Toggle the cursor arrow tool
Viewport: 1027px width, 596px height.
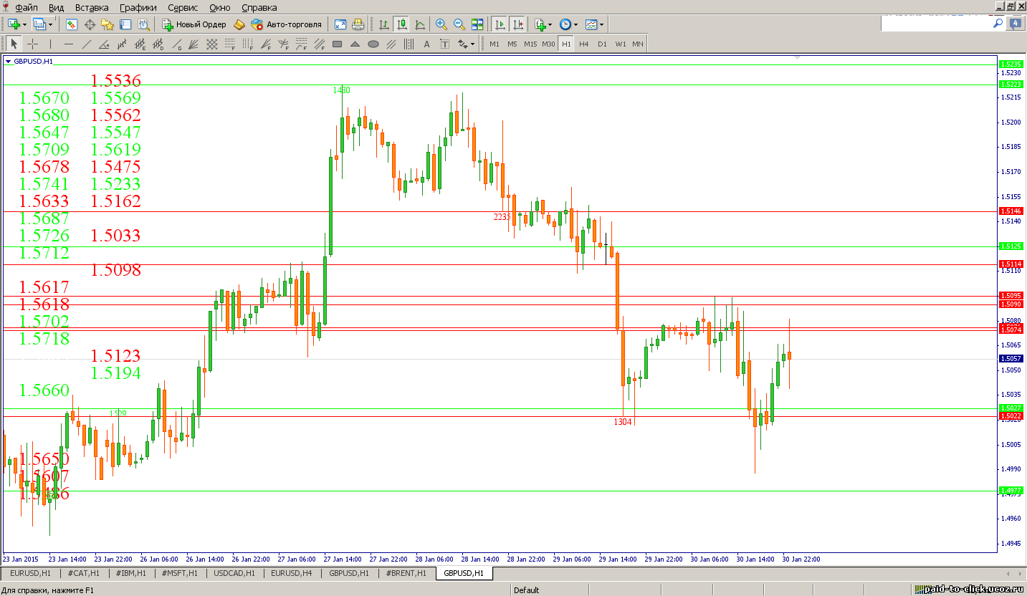click(14, 44)
